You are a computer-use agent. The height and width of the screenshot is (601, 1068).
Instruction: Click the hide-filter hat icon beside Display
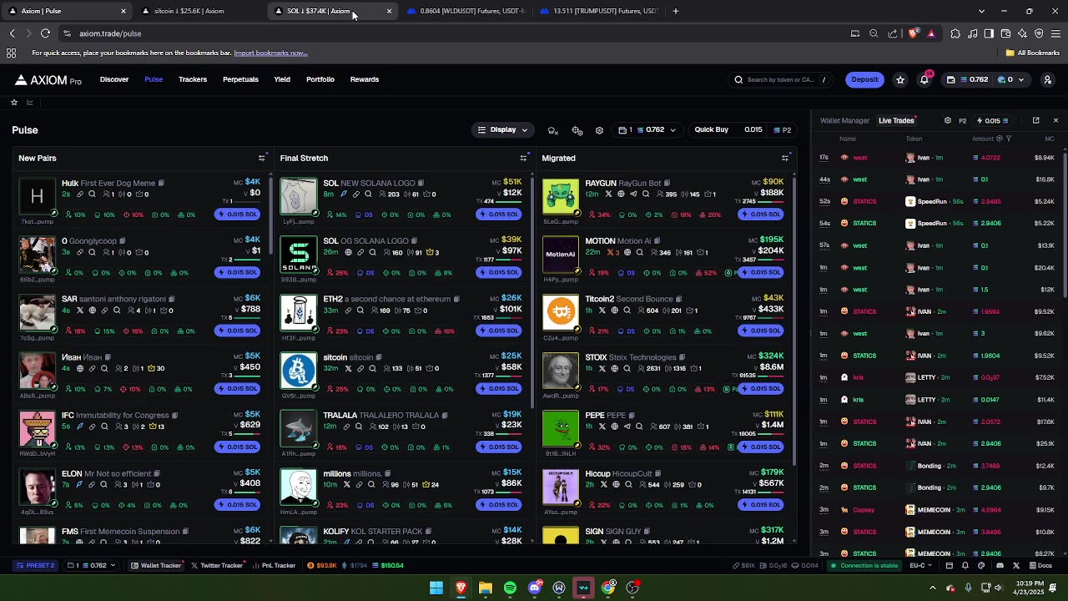(x=552, y=130)
